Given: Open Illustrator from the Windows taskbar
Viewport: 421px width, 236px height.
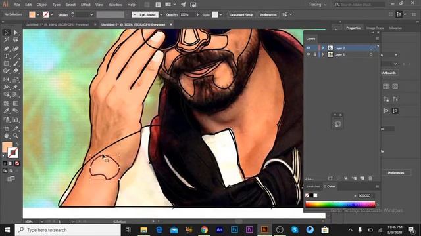Looking at the screenshot, I should point(264,229).
